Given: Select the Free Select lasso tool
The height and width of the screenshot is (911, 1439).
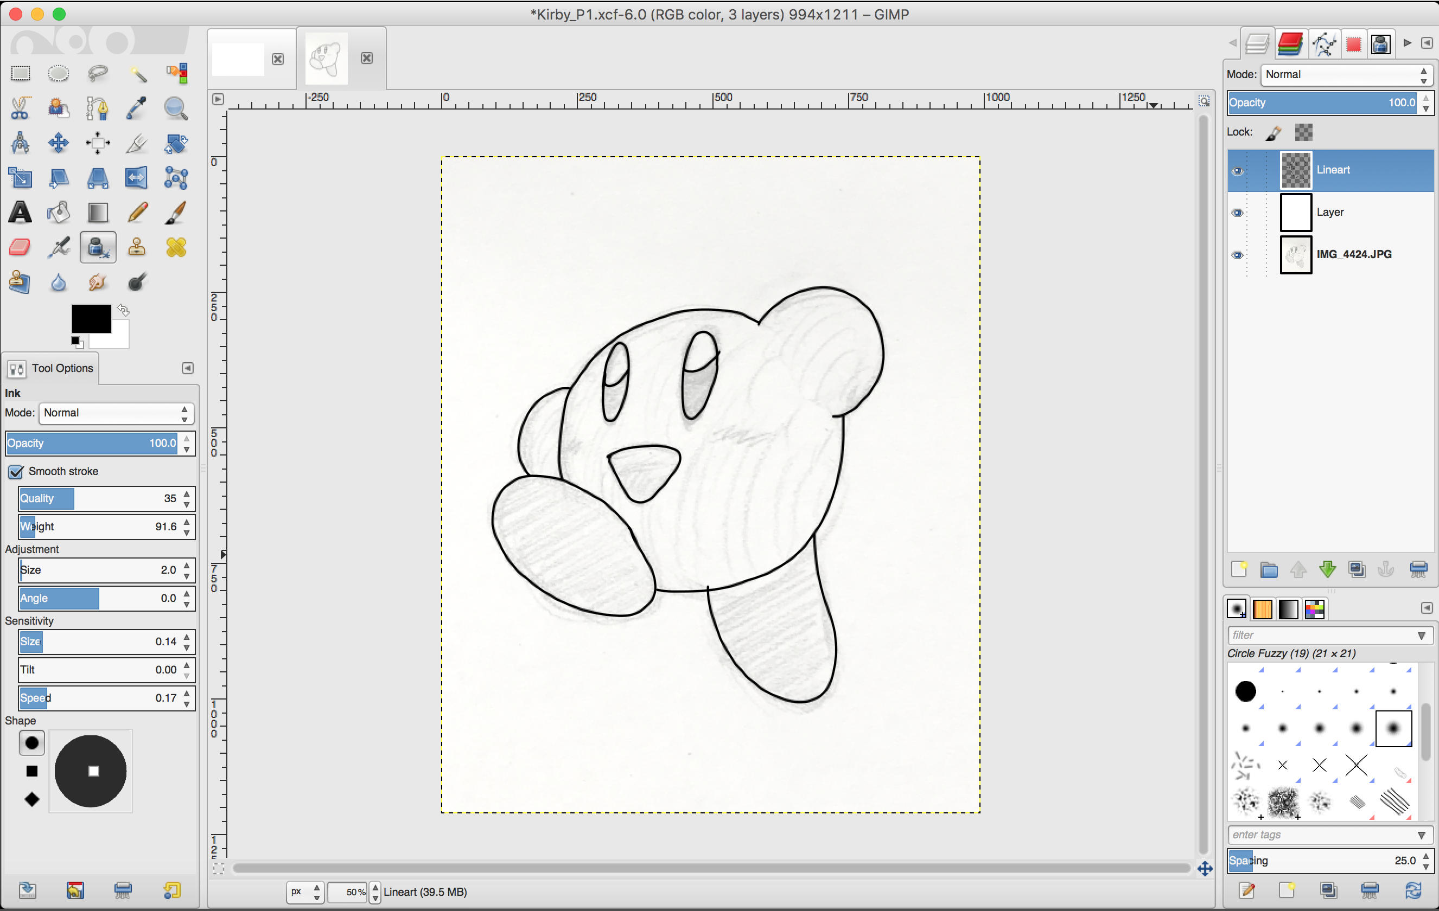Looking at the screenshot, I should pos(98,74).
